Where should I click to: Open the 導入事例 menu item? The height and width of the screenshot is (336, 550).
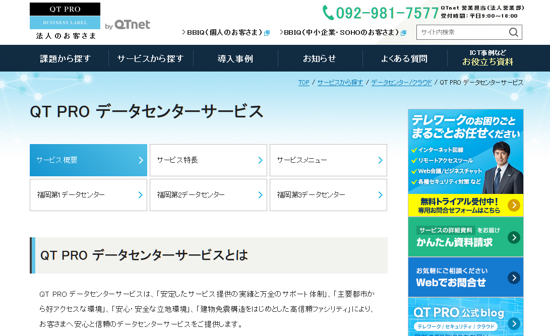235,58
